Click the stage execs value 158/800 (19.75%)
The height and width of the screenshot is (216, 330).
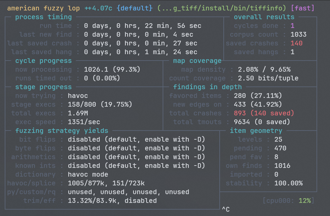click(100, 105)
